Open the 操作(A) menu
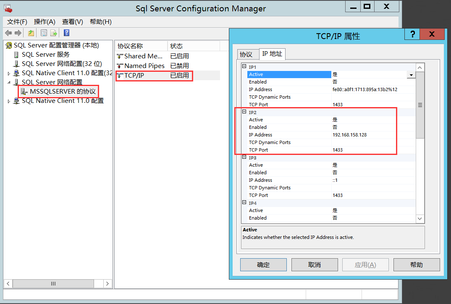The height and width of the screenshot is (304, 451). 44,22
